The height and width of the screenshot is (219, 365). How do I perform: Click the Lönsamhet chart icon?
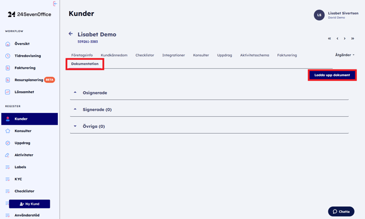[7, 92]
